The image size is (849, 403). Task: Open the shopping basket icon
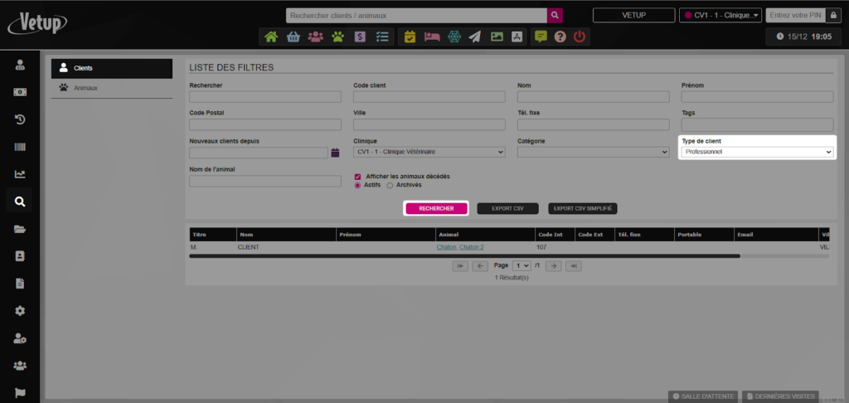coord(293,36)
